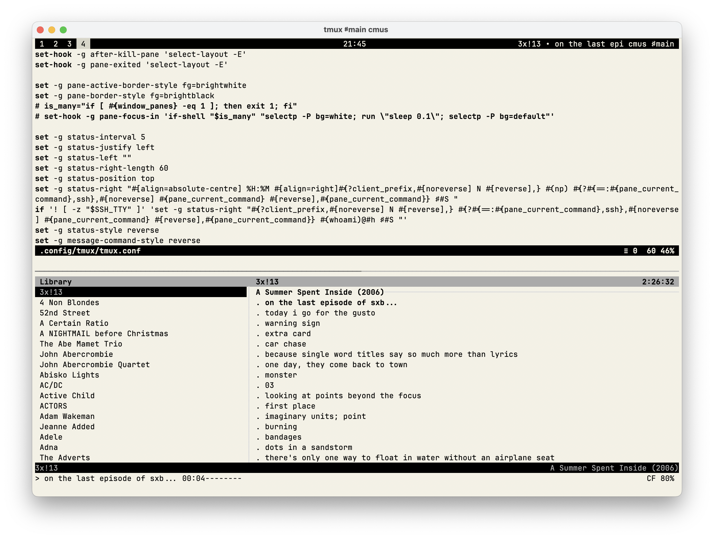
Task: Click the yellow minimize window button
Action: coord(52,30)
